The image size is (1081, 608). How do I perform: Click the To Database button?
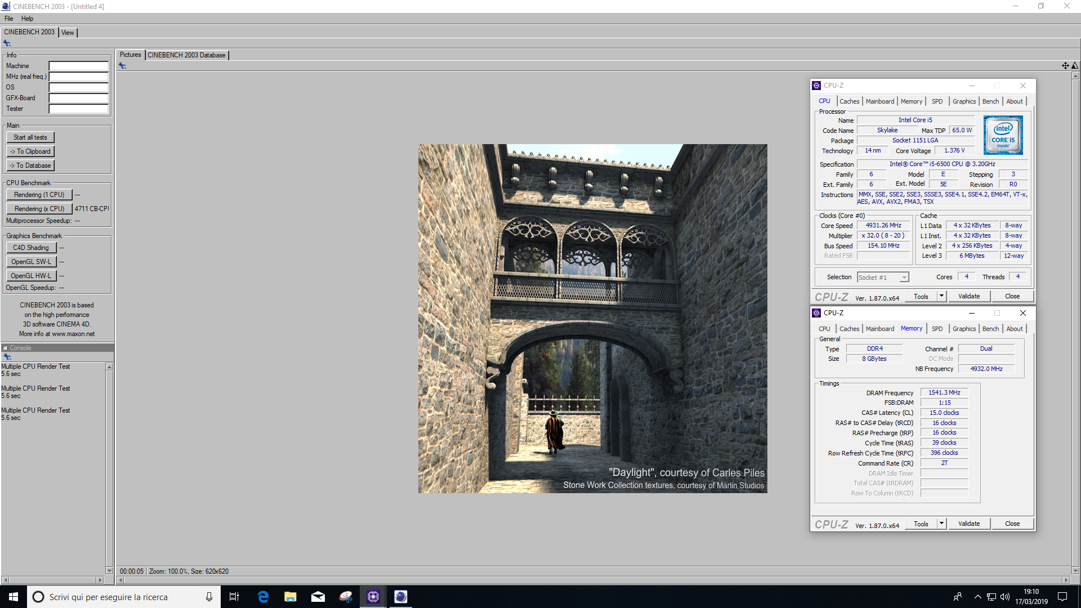click(x=30, y=166)
